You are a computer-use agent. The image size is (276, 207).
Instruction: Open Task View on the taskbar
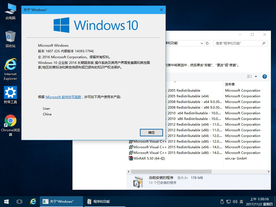[19, 202]
